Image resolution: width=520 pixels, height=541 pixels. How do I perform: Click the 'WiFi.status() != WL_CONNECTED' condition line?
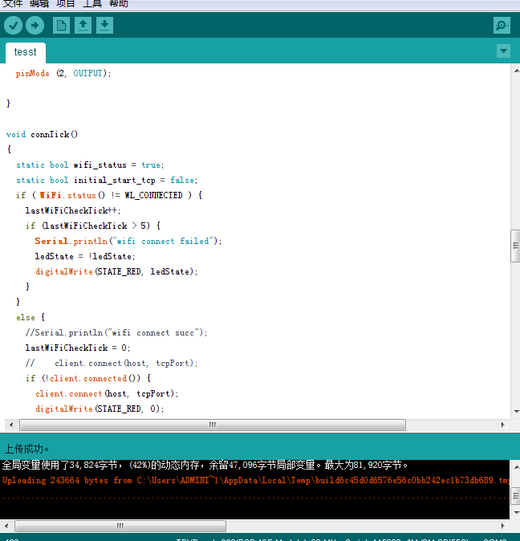coord(109,195)
